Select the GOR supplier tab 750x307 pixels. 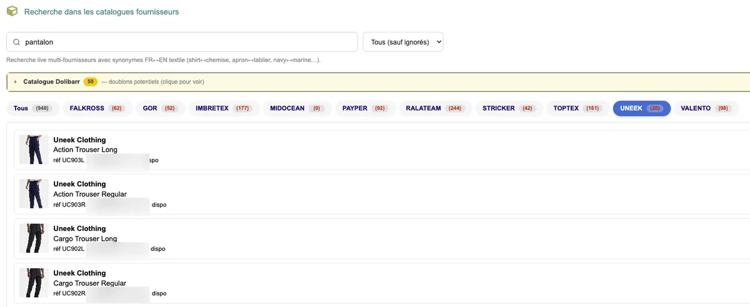pyautogui.click(x=160, y=109)
